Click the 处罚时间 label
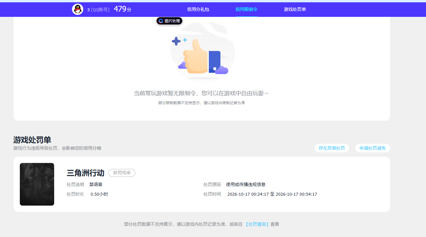This screenshot has height=237, width=426. point(212,194)
